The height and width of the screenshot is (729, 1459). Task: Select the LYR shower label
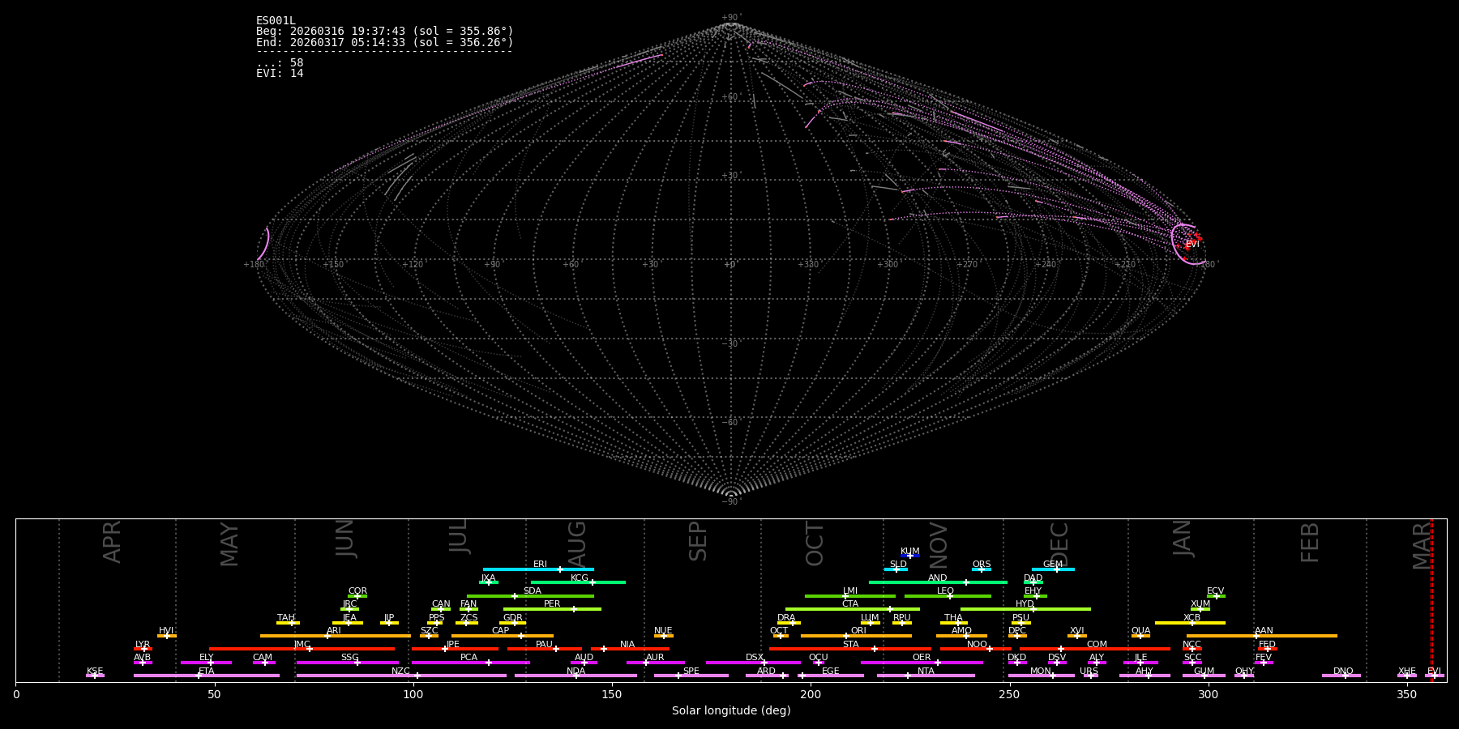coord(143,645)
